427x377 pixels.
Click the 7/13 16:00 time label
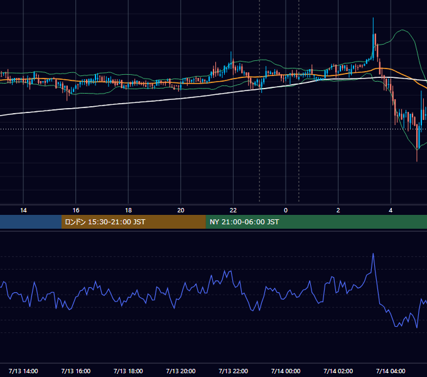[x=76, y=371]
